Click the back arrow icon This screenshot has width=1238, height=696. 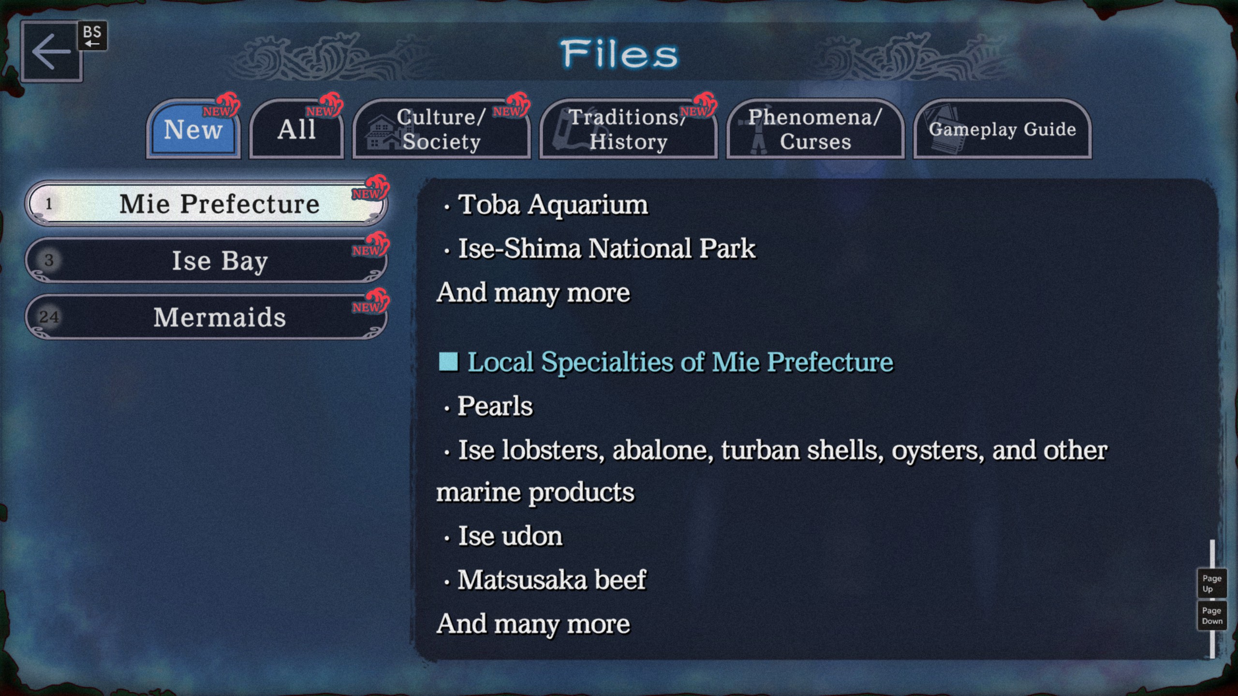click(51, 52)
